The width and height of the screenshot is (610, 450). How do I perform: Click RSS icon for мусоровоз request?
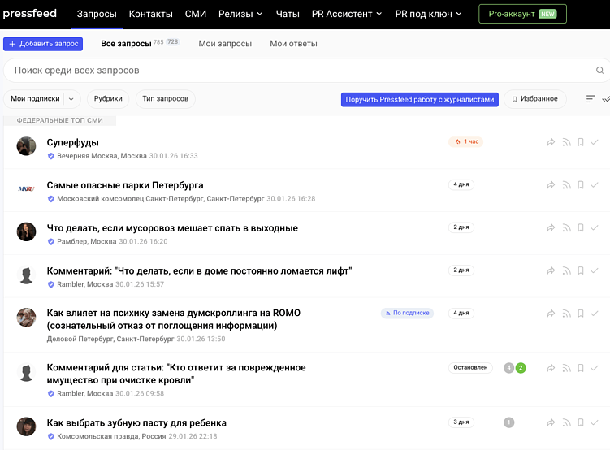coord(566,228)
